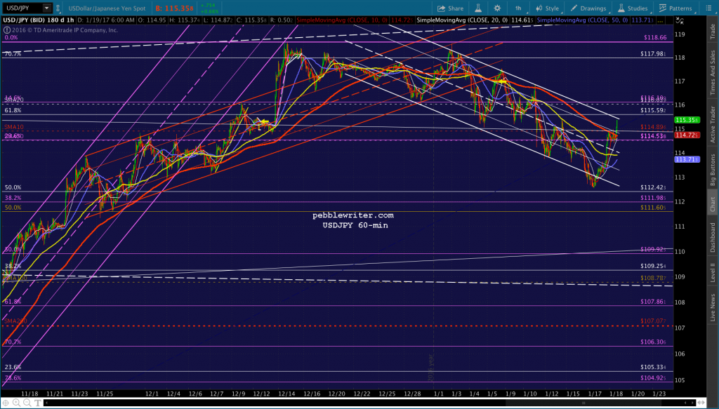Open the 1h timeframe dropdown
Screen dimensions: 719x409
pyautogui.click(x=520, y=8)
